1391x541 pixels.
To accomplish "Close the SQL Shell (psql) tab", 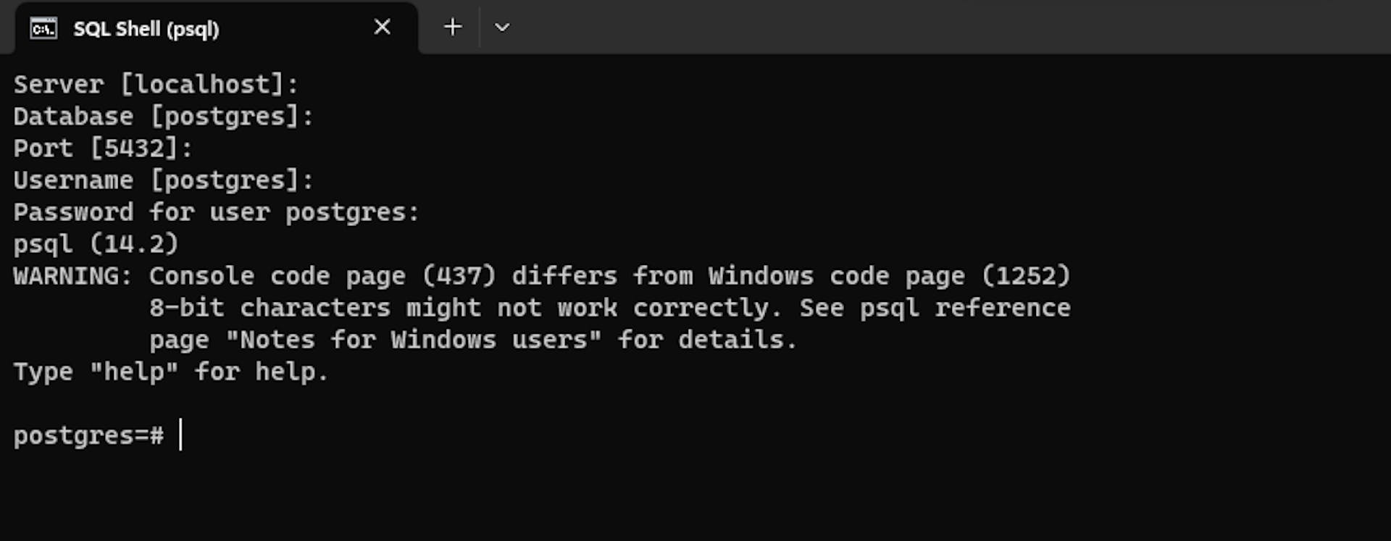I will pos(382,28).
